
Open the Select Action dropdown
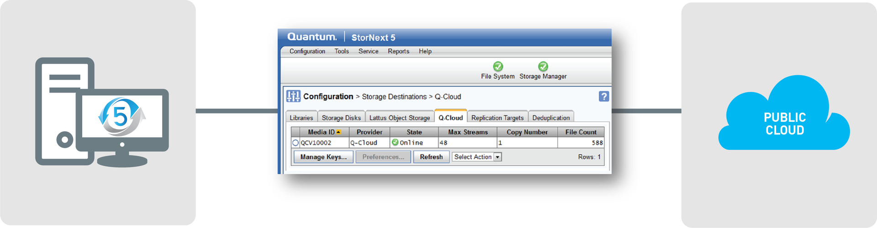coord(477,157)
